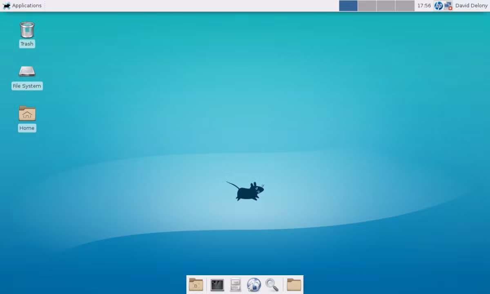Click the Show Desktop dock icon

click(196, 285)
